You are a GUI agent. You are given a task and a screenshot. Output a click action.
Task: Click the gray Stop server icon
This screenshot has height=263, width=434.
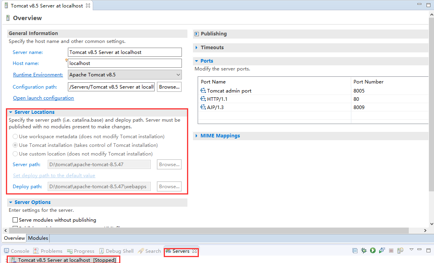(x=391, y=250)
